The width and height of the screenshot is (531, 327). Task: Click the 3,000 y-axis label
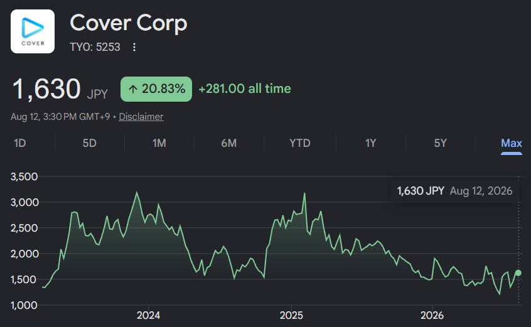(x=24, y=203)
